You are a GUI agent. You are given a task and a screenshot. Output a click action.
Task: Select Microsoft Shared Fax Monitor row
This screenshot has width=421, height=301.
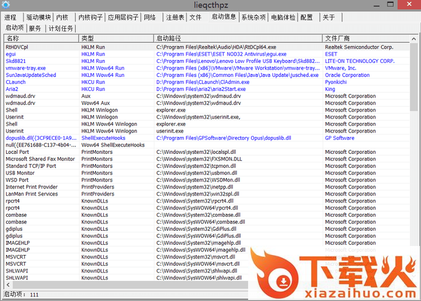[207, 159]
